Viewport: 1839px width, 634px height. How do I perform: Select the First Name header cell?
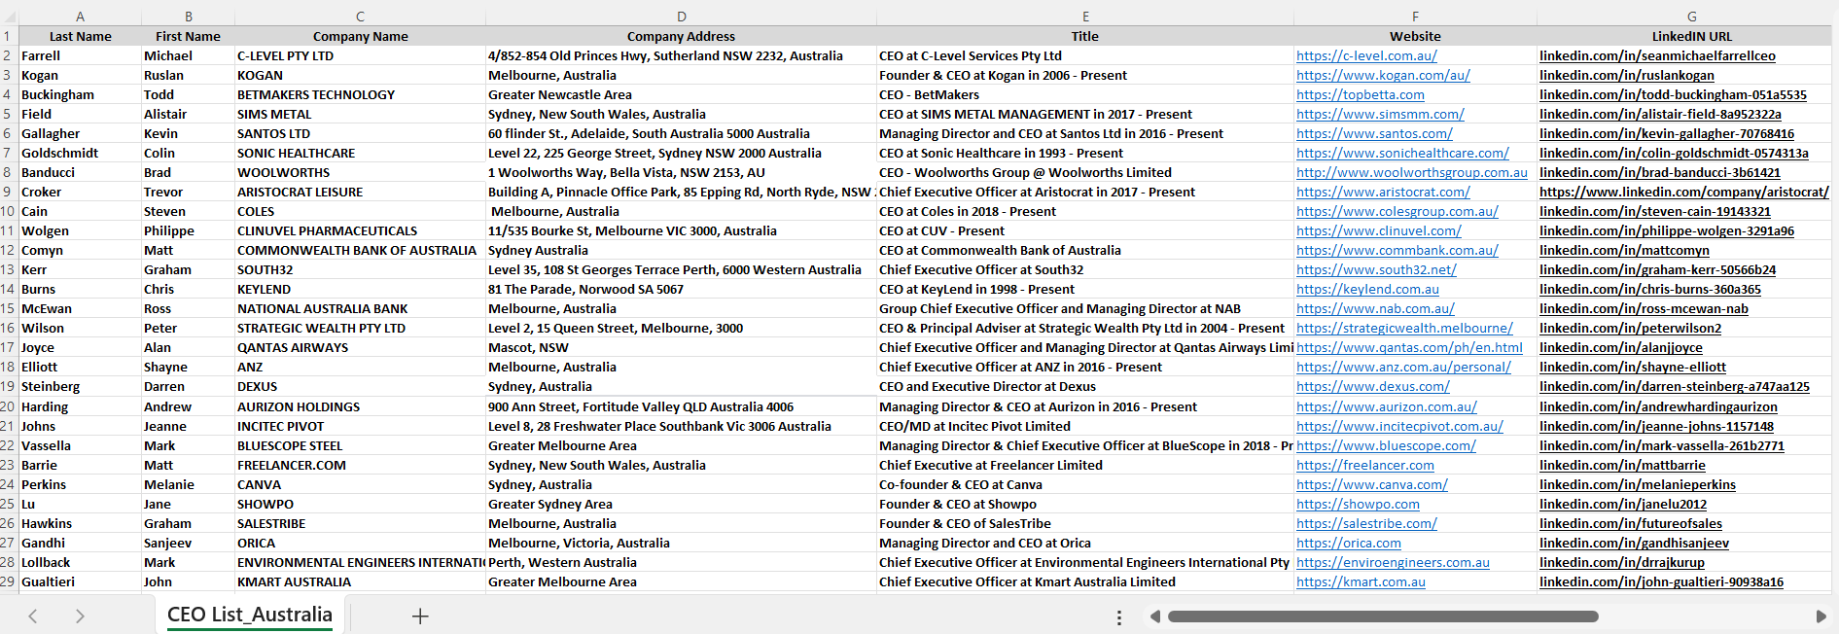coord(188,36)
